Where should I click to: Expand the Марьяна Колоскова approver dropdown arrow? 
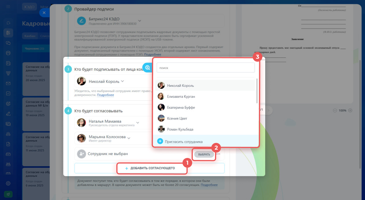pyautogui.click(x=129, y=138)
